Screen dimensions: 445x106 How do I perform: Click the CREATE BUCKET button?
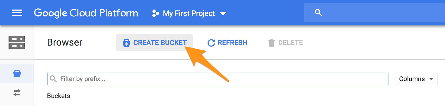154,42
